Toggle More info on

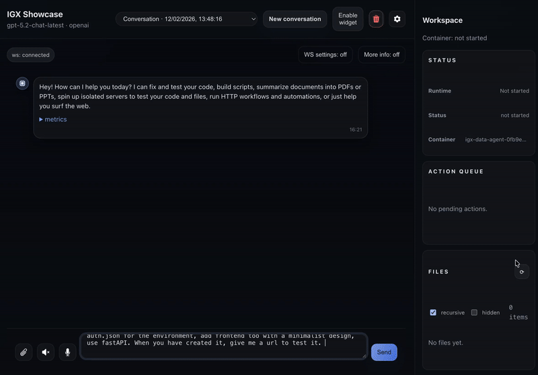pyautogui.click(x=381, y=54)
